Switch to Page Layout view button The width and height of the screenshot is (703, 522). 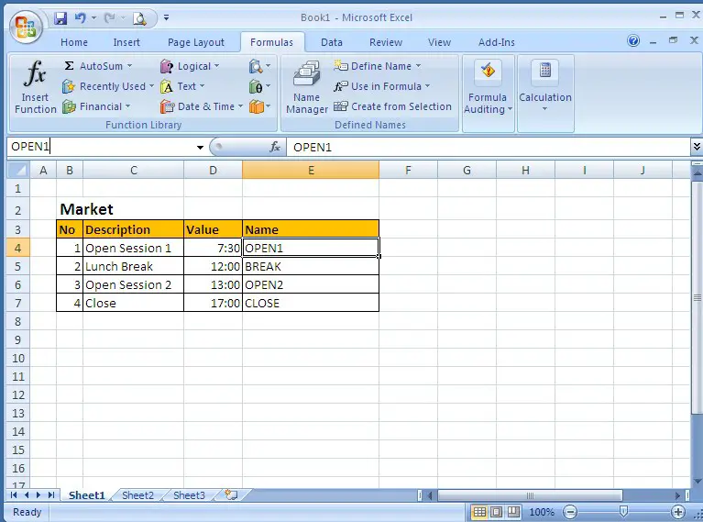tap(496, 512)
